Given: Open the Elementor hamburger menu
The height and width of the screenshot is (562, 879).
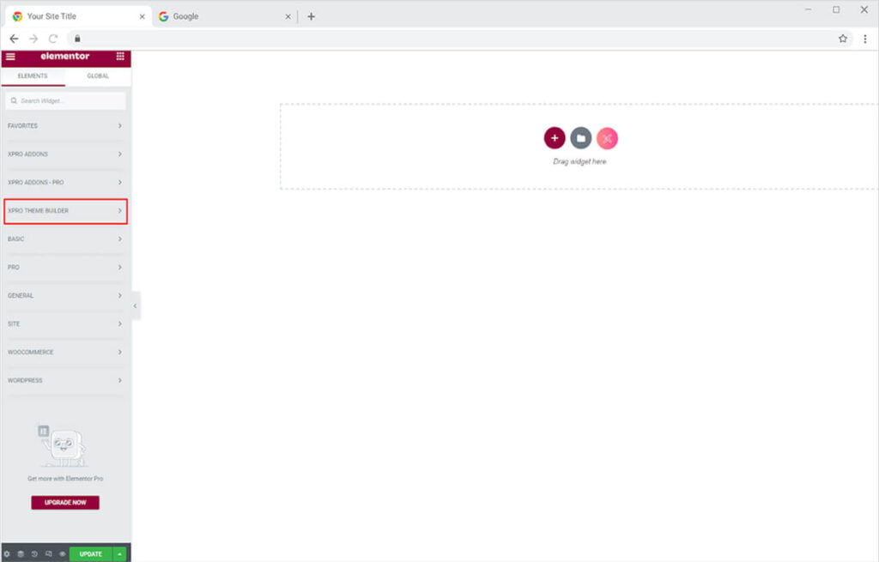Looking at the screenshot, I should pyautogui.click(x=10, y=57).
